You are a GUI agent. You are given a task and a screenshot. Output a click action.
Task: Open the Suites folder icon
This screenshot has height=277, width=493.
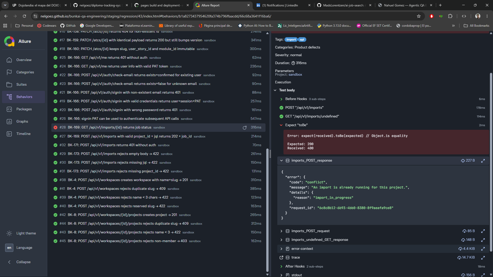(9, 84)
